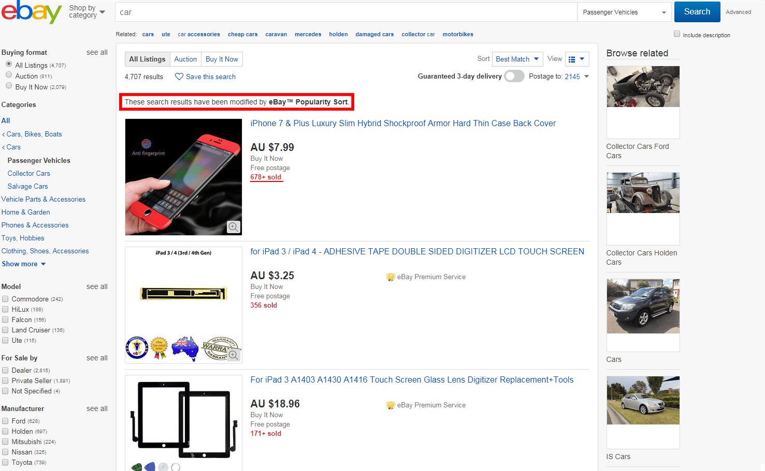Open Phones & Accessories category
The width and height of the screenshot is (765, 471).
click(x=35, y=225)
